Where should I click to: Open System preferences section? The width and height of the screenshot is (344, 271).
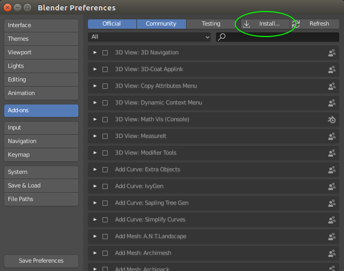tap(41, 172)
